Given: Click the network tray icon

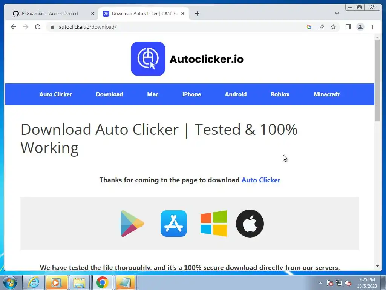Looking at the screenshot, I should tap(339, 283).
